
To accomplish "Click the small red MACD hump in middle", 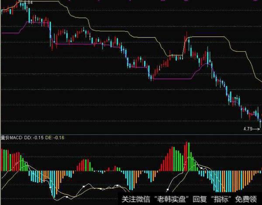I will pyautogui.click(x=83, y=165).
